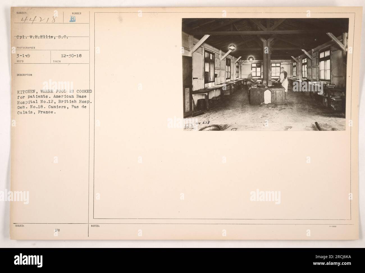365x273 pixels.
Task: Click the "SUBJECT:" field label
Action: point(21,13)
